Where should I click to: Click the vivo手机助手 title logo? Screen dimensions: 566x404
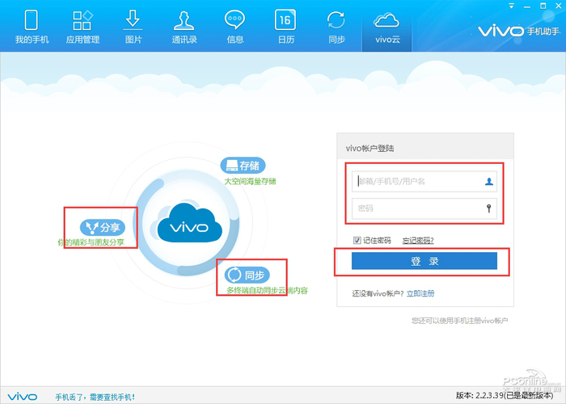(x=519, y=32)
